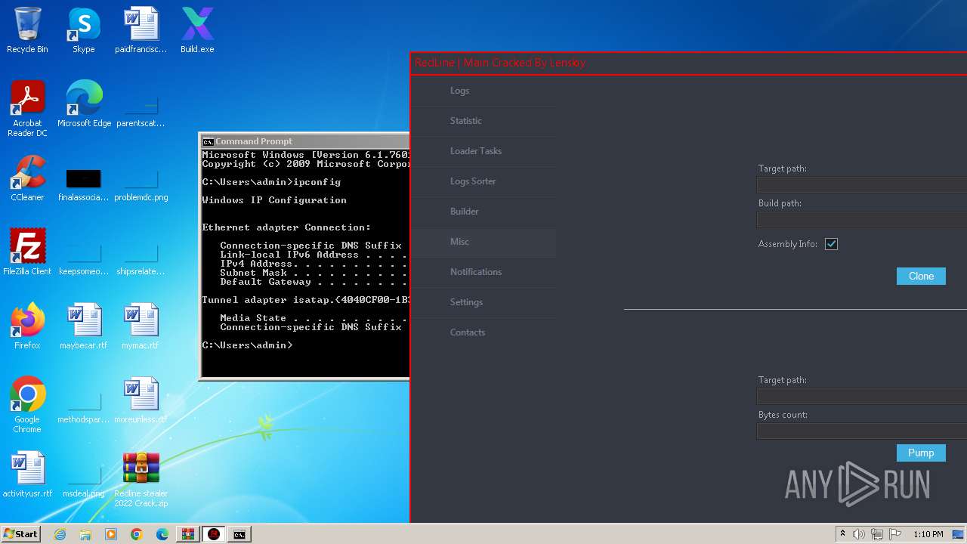Screen dimensions: 967x544
Task: Open FileZilla Client shortcut
Action: (27, 252)
